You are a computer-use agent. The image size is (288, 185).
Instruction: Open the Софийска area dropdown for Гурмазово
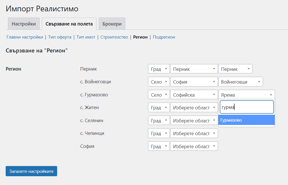pos(194,95)
